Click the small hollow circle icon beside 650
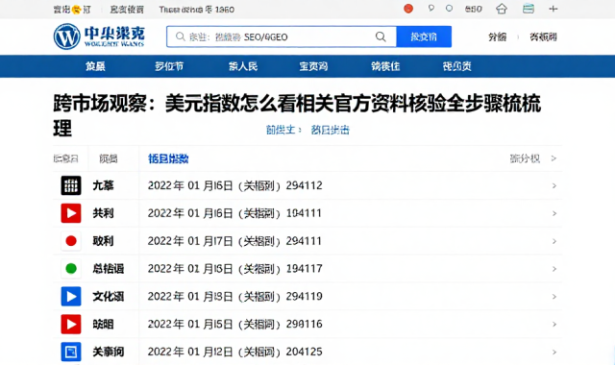The height and width of the screenshot is (365, 615). point(449,9)
